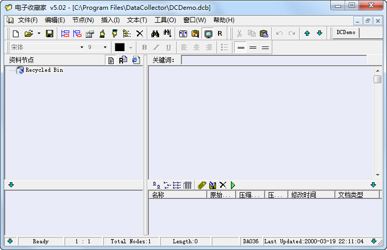The height and width of the screenshot is (250, 387).
Task: Open the 工具(O) menu
Action: [x=165, y=20]
